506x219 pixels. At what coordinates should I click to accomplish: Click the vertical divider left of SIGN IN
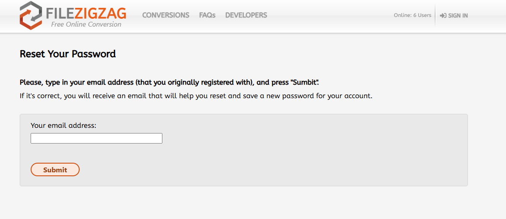(435, 15)
